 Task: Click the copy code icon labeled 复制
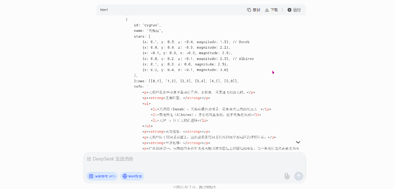(x=253, y=10)
